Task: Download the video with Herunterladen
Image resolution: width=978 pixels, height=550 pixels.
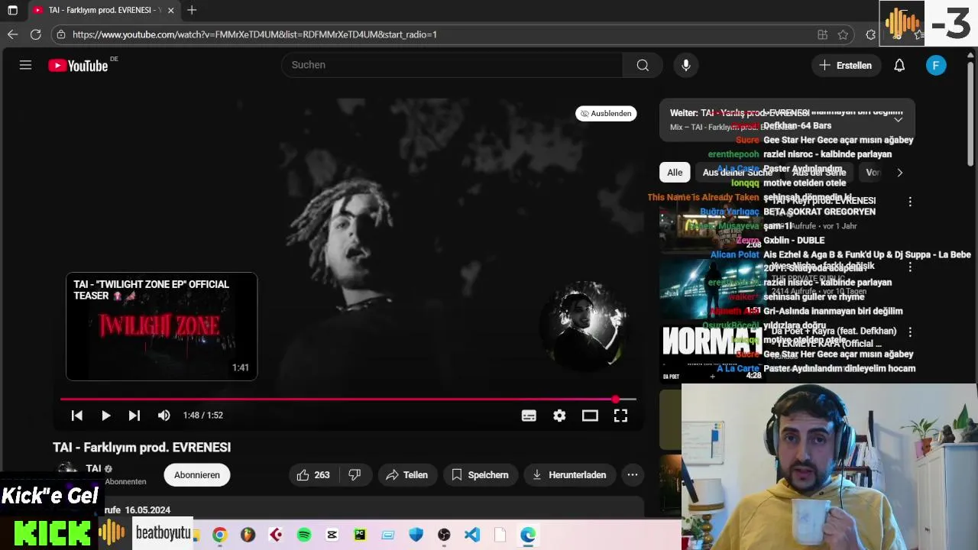Action: [x=569, y=475]
